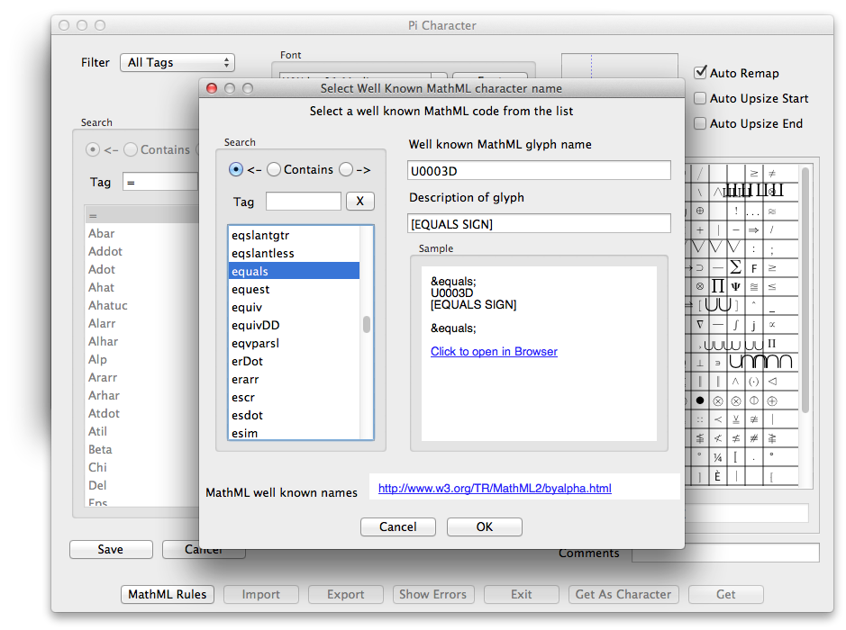
Task: Select the '->' search radio in MathML dialog
Action: tap(346, 169)
